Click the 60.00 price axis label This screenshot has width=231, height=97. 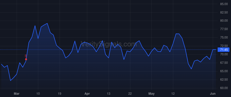(x=224, y=88)
